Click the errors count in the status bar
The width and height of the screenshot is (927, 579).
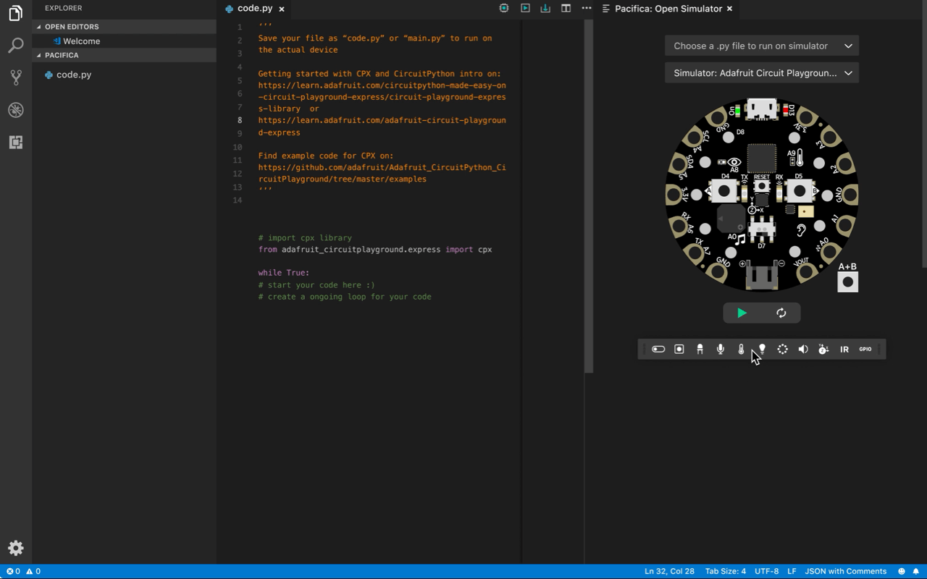pos(13,571)
